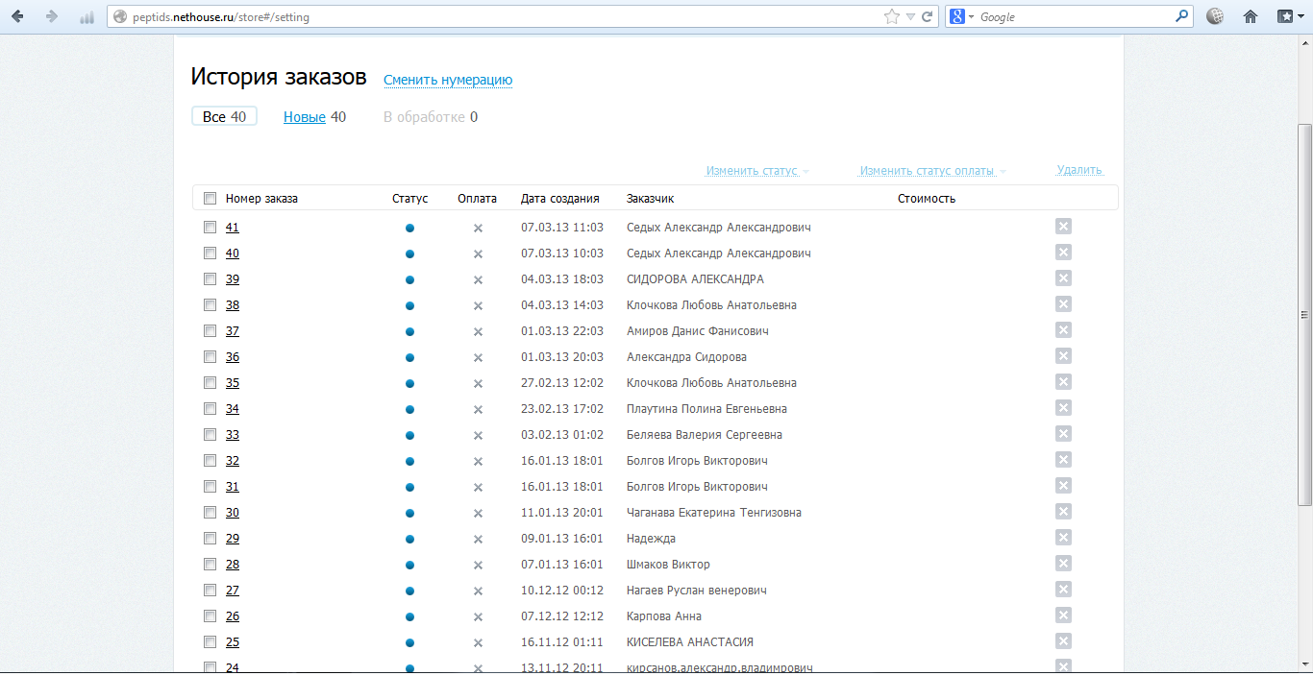Screen dimensions: 1313x700
Task: Reload the page with the refresh icon
Action: [928, 16]
